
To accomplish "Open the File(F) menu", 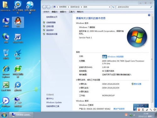I will [46, 12].
